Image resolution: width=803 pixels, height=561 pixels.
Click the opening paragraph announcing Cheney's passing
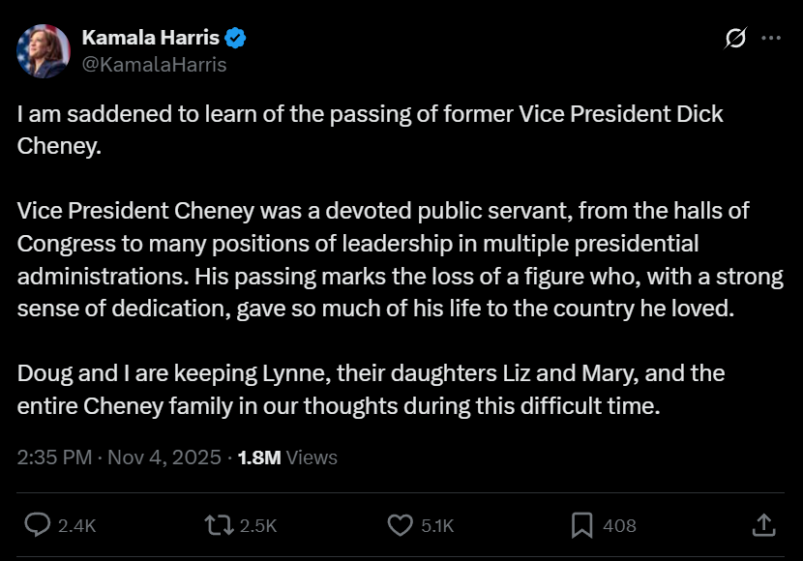[370, 130]
